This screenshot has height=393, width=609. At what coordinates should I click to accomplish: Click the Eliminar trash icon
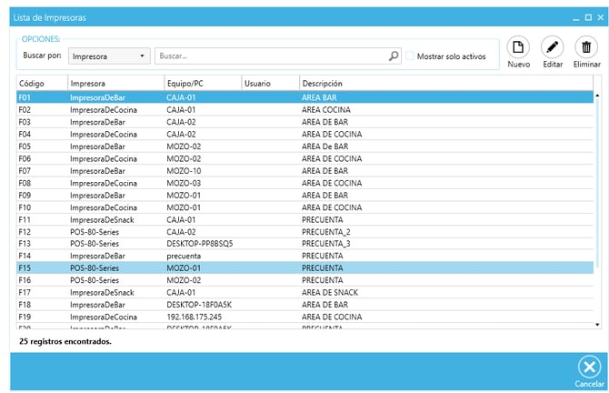click(x=586, y=48)
